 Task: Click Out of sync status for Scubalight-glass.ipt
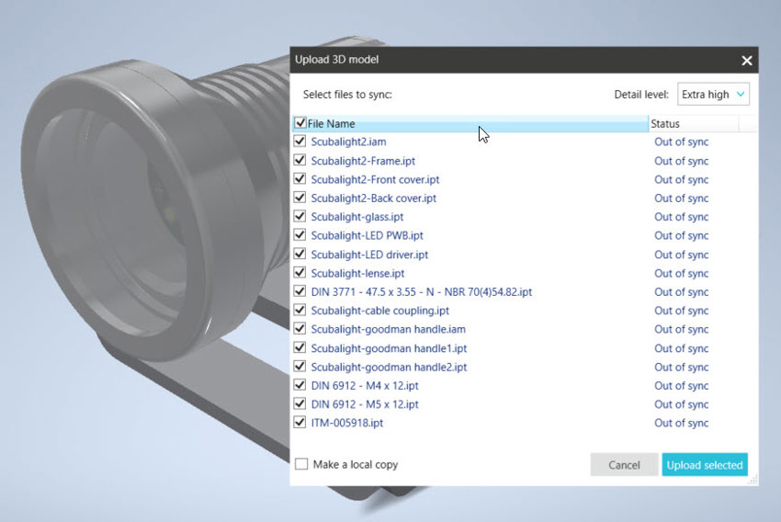682,217
